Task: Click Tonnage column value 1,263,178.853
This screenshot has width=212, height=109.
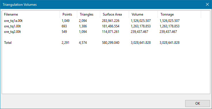Action: coord(170,26)
